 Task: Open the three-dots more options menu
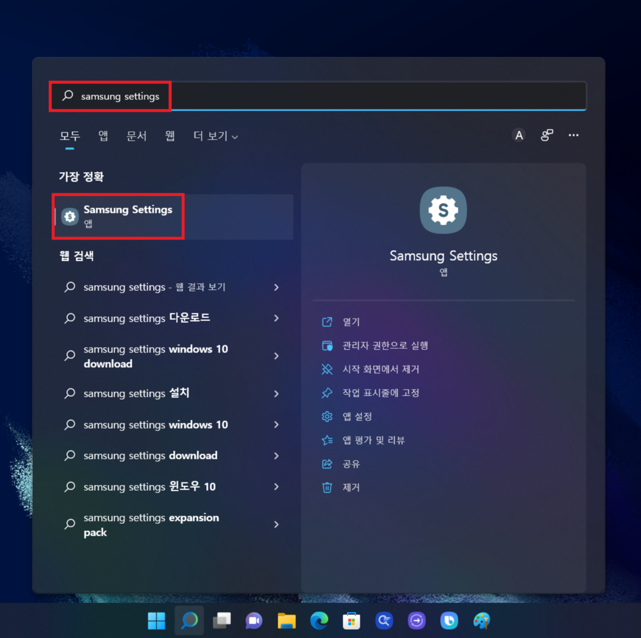click(574, 135)
